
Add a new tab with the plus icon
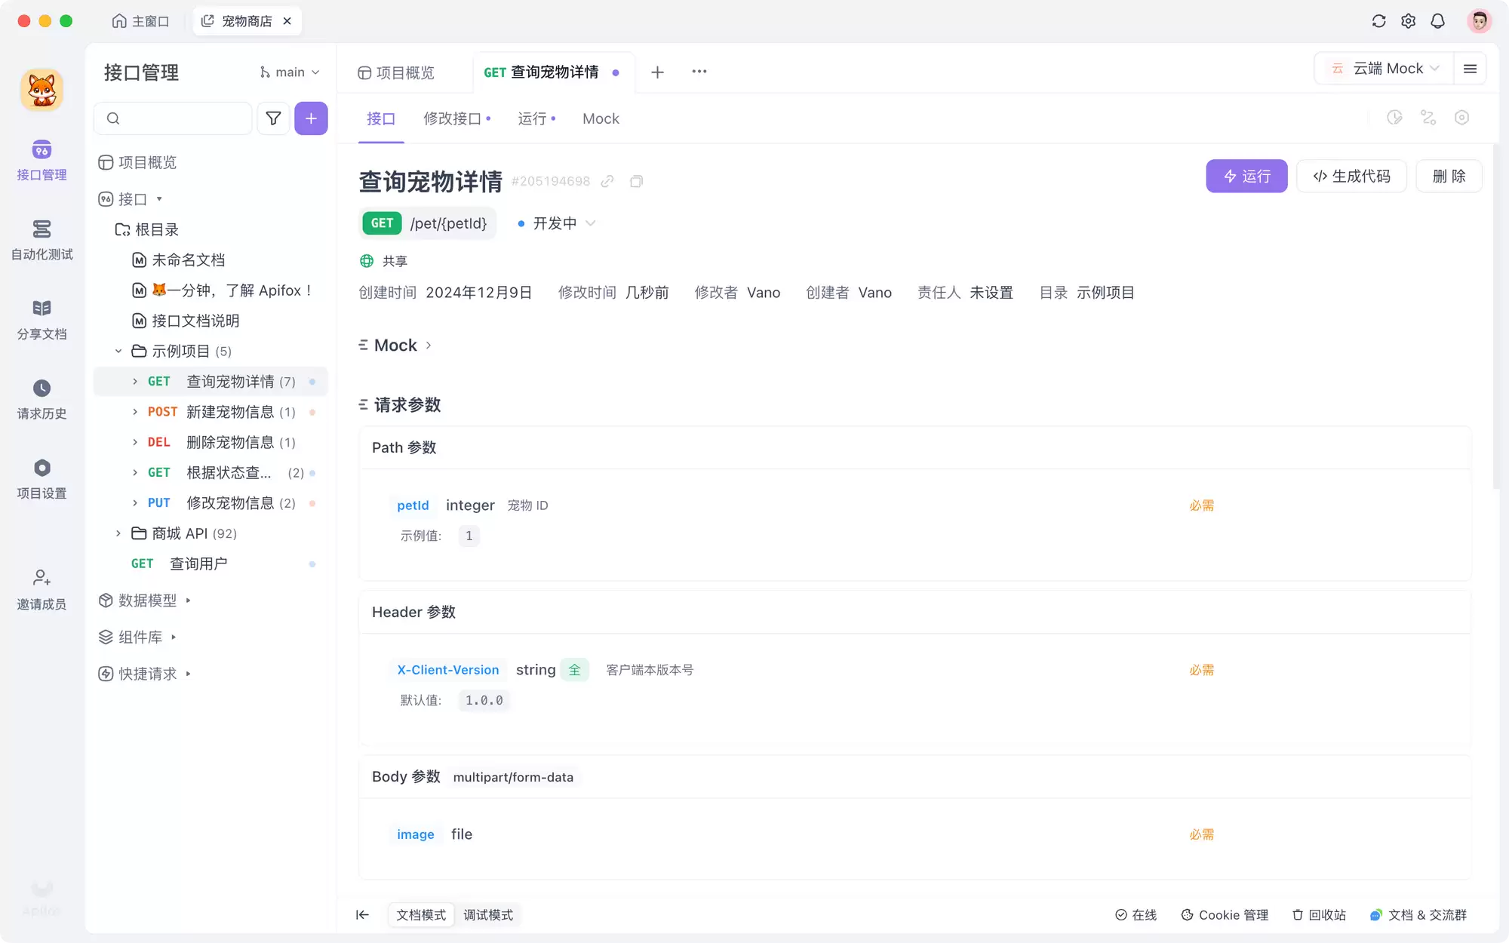(657, 72)
